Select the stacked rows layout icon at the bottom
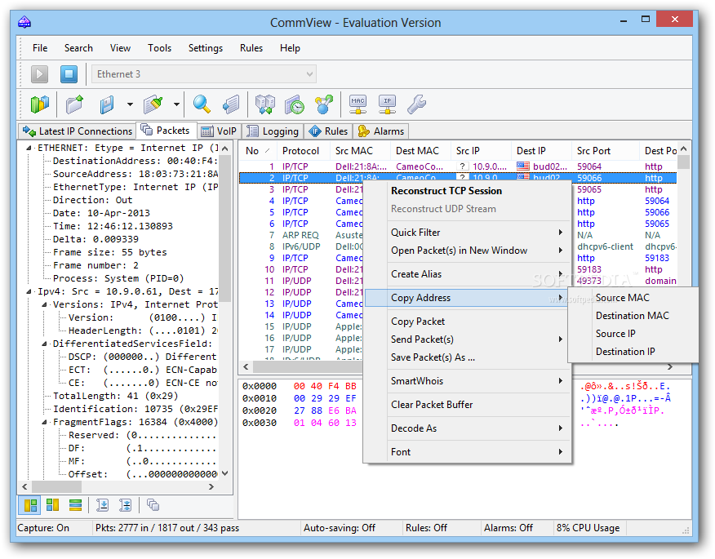The width and height of the screenshot is (715, 559). pos(75,505)
